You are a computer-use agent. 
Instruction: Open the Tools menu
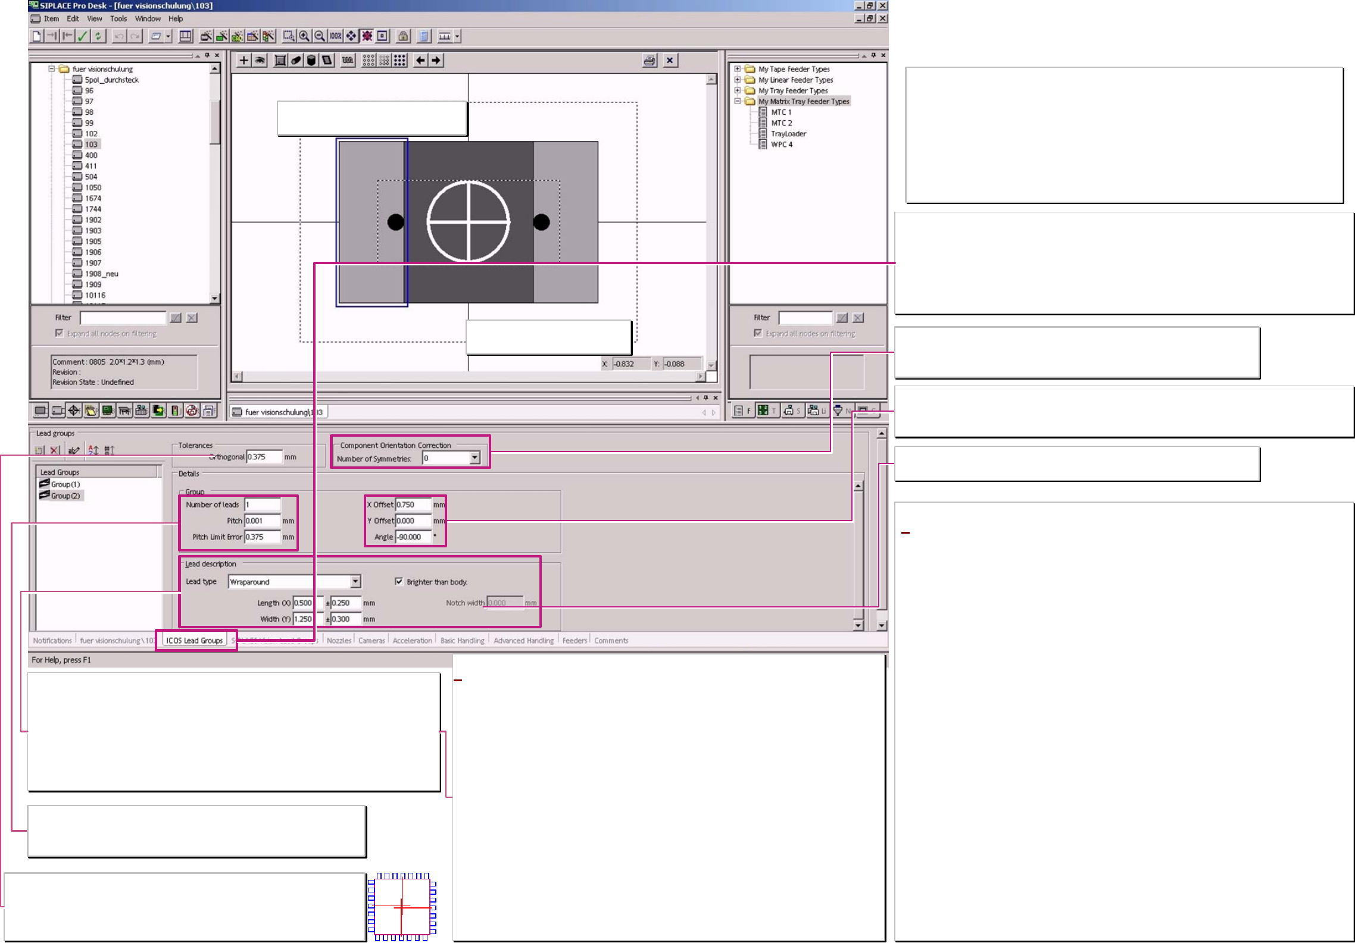[x=118, y=19]
